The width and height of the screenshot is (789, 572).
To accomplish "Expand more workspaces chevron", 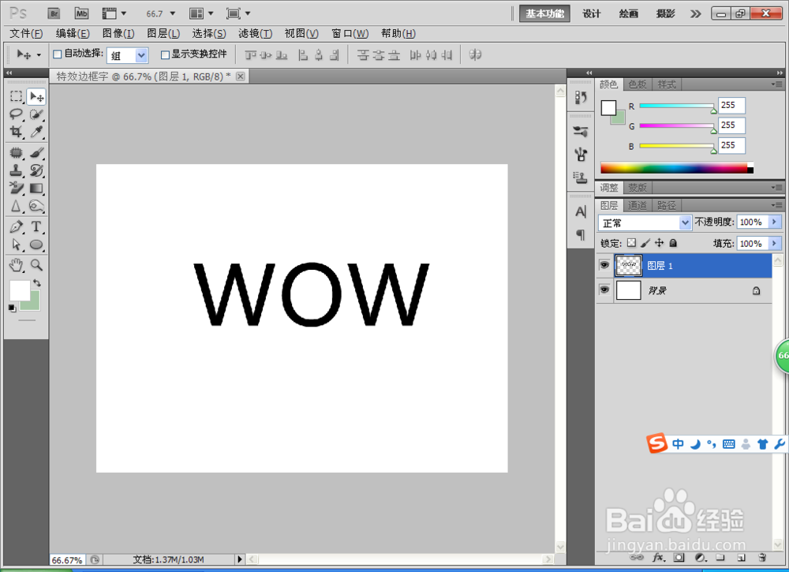I will [695, 13].
